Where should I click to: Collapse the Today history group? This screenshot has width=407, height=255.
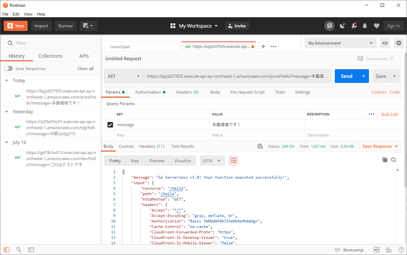click(x=7, y=81)
